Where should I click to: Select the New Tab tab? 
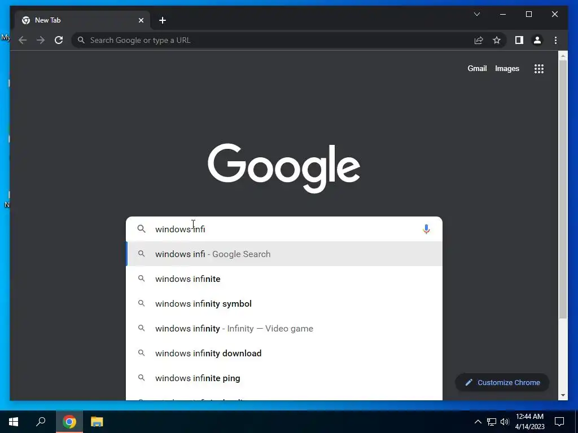point(82,20)
